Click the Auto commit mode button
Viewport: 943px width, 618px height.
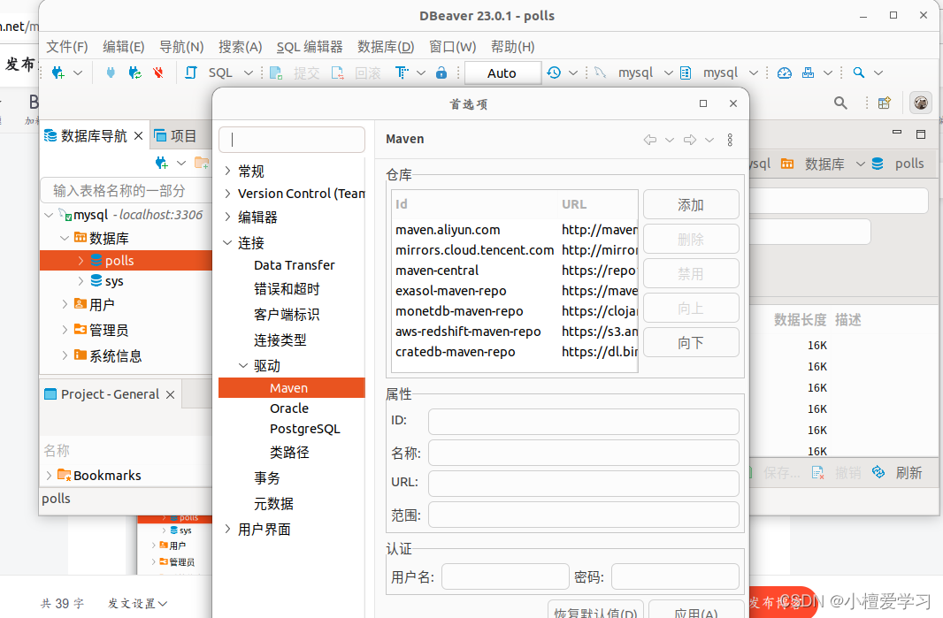502,73
